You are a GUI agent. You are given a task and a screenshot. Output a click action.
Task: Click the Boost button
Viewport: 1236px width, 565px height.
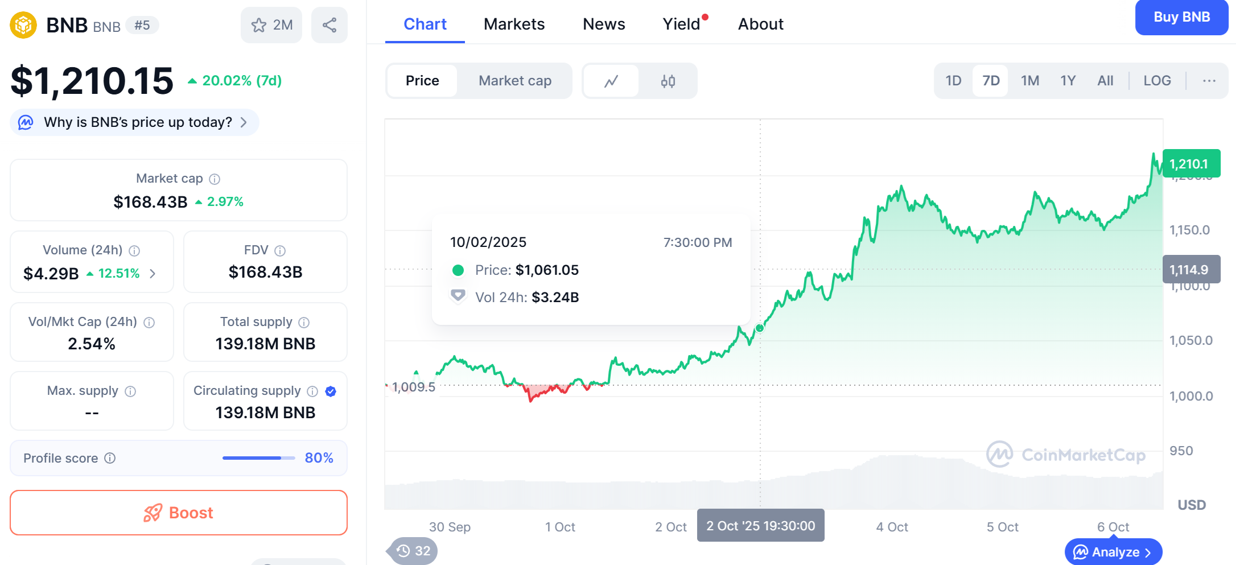(179, 513)
